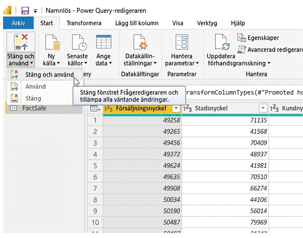The height and width of the screenshot is (238, 303).
Task: Click in the formula bar text
Action: [x=244, y=93]
